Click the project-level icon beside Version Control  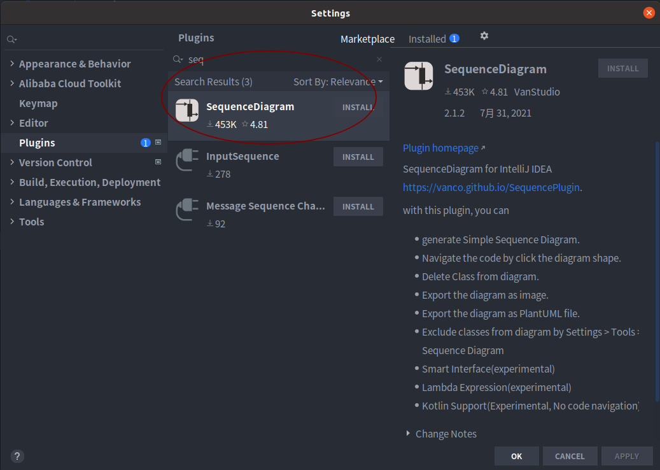pyautogui.click(x=158, y=162)
